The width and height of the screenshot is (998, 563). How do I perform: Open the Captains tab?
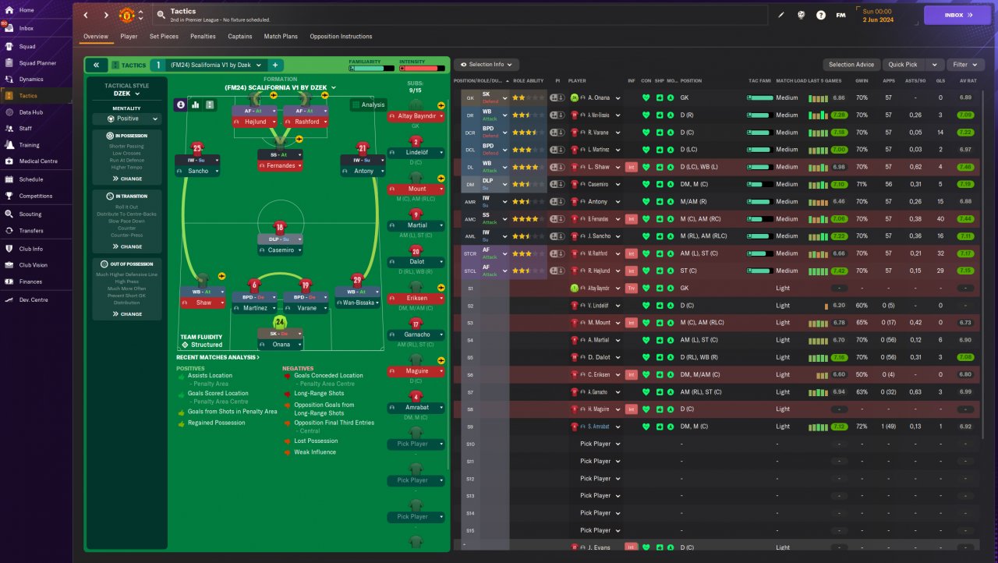click(240, 37)
